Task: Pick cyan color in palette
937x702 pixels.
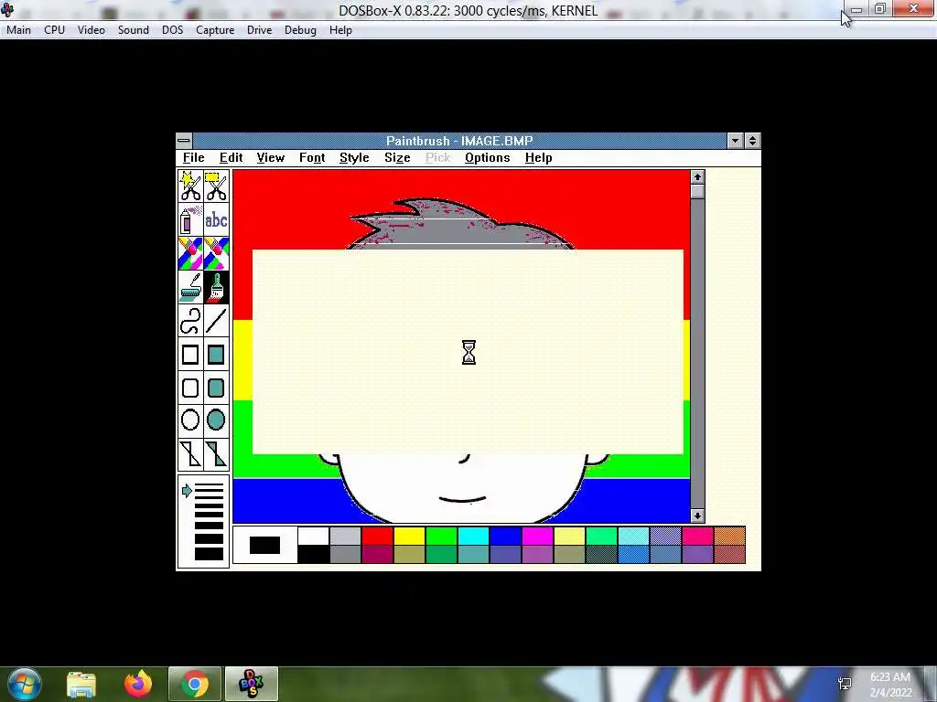Action: [474, 536]
